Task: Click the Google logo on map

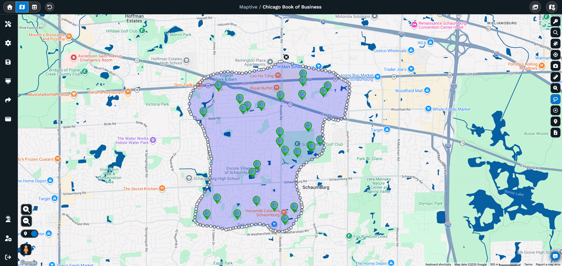Action: 29,262
